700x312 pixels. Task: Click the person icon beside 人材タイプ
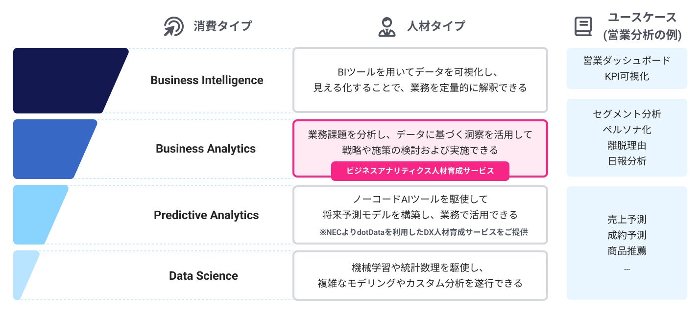pyautogui.click(x=386, y=26)
